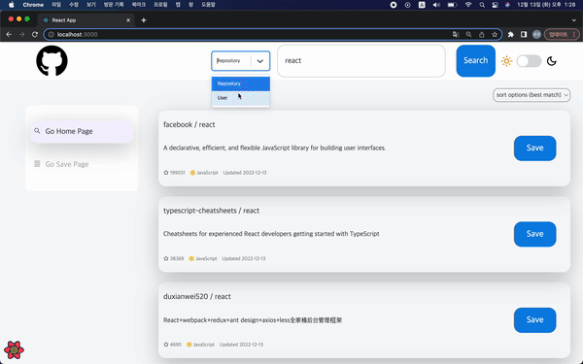The image size is (583, 364).
Task: Click the Cheatsheets for experienced React developers text
Action: [x=271, y=234]
